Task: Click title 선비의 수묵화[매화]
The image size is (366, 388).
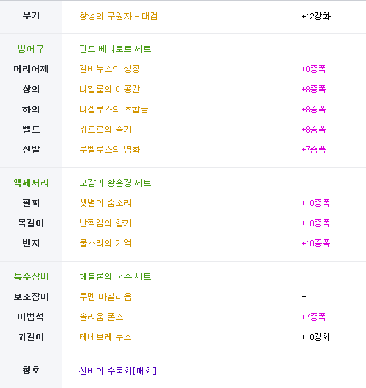Action: [x=117, y=371]
